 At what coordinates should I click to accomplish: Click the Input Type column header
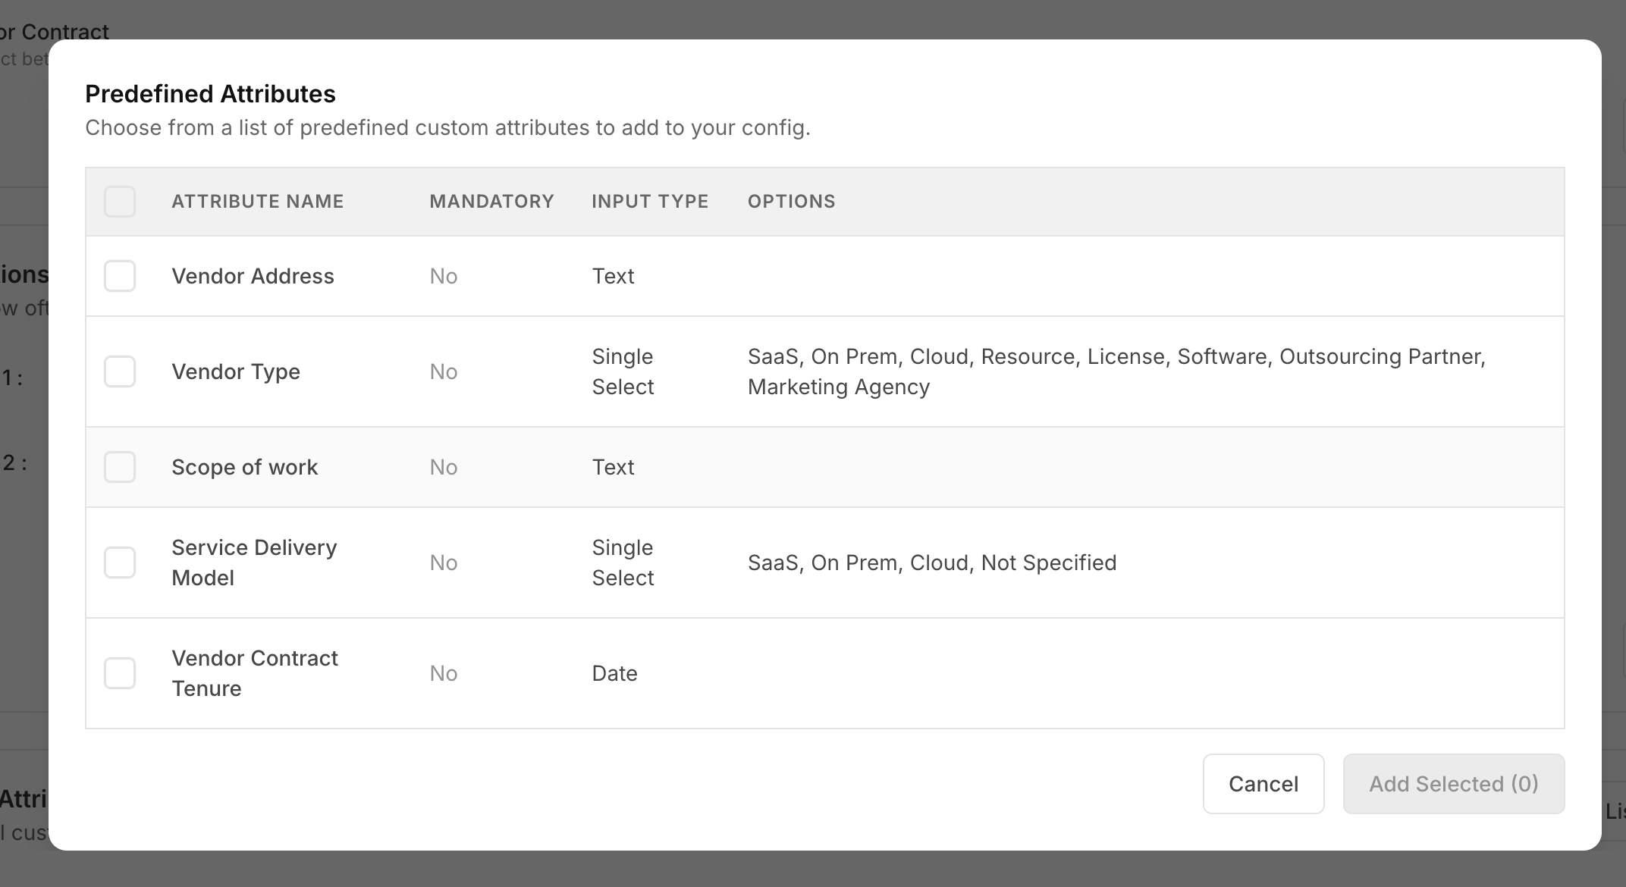(x=650, y=202)
